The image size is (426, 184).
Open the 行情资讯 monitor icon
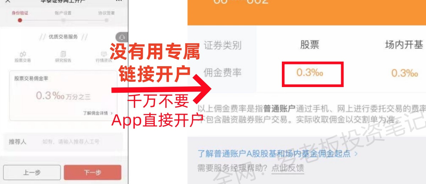104,54
